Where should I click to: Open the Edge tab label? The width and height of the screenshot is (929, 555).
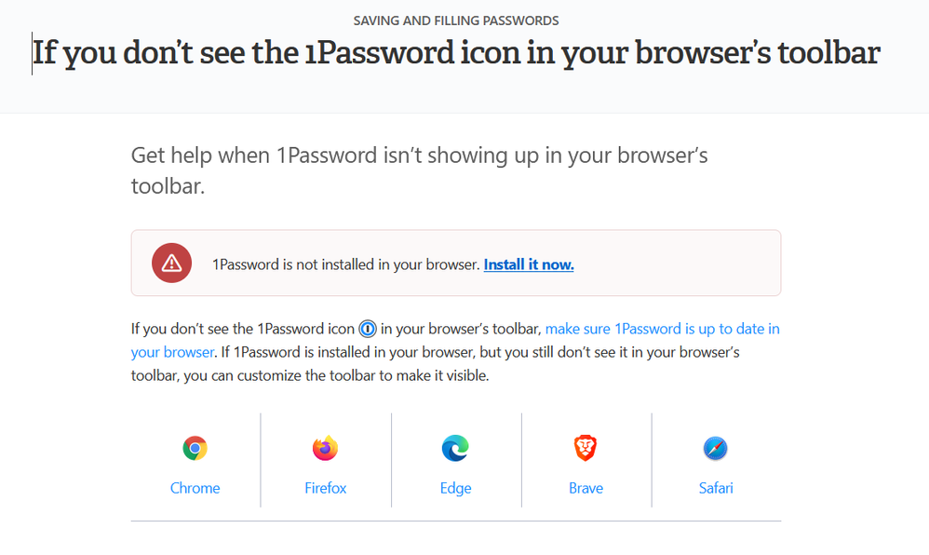(x=455, y=488)
